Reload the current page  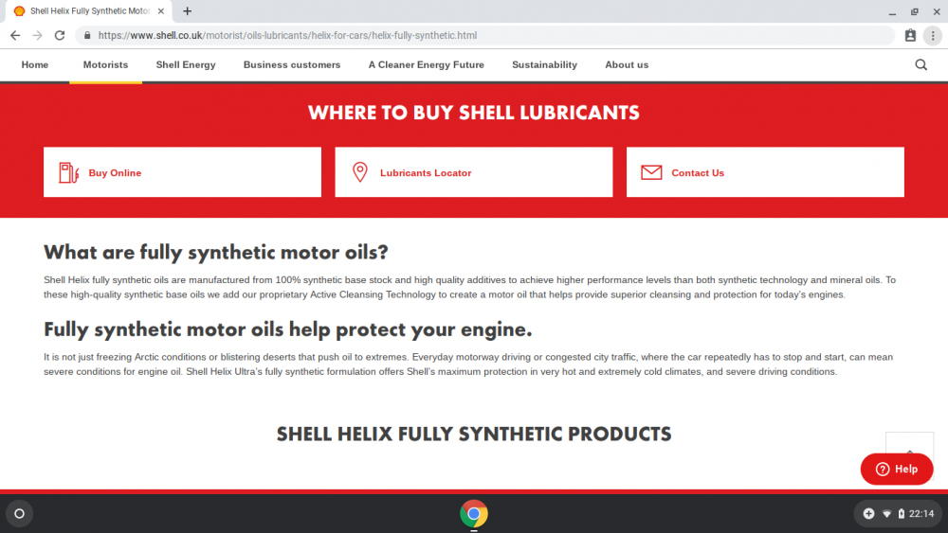tap(59, 36)
